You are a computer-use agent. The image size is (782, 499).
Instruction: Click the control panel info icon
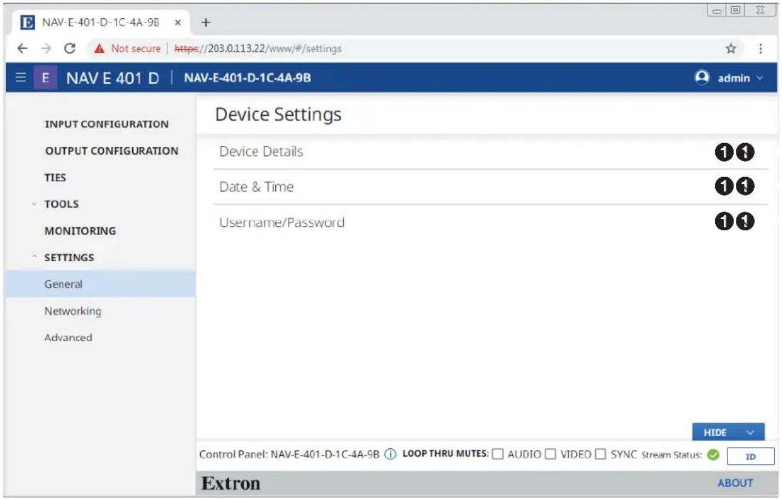pyautogui.click(x=391, y=455)
